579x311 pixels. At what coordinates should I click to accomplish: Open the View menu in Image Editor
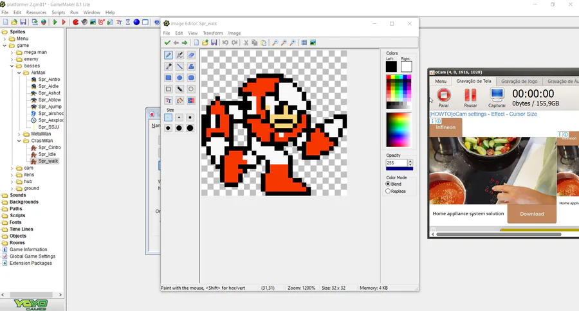pyautogui.click(x=193, y=33)
